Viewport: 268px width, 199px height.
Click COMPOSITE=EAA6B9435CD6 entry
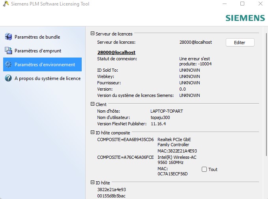[126, 139]
